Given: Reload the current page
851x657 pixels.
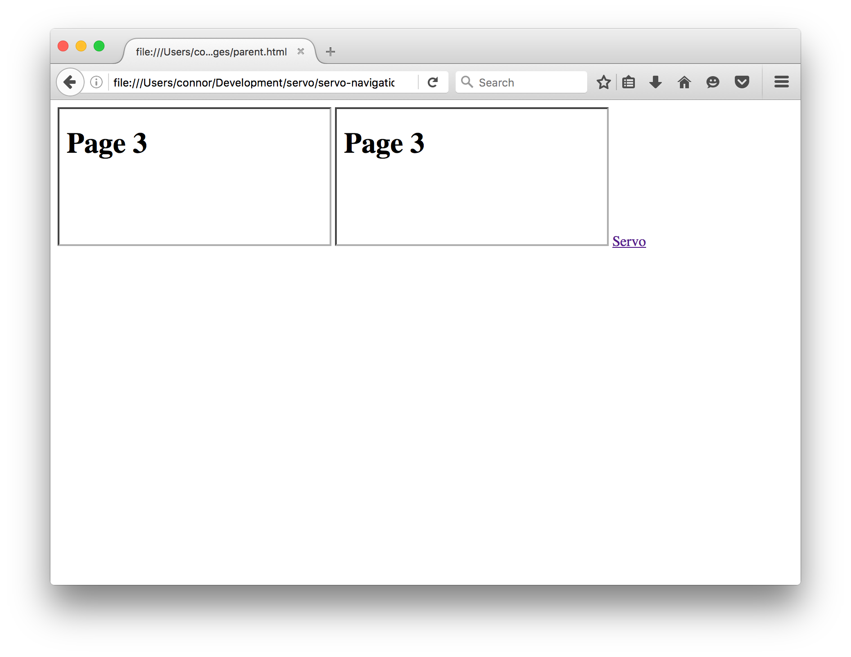Looking at the screenshot, I should click(433, 82).
